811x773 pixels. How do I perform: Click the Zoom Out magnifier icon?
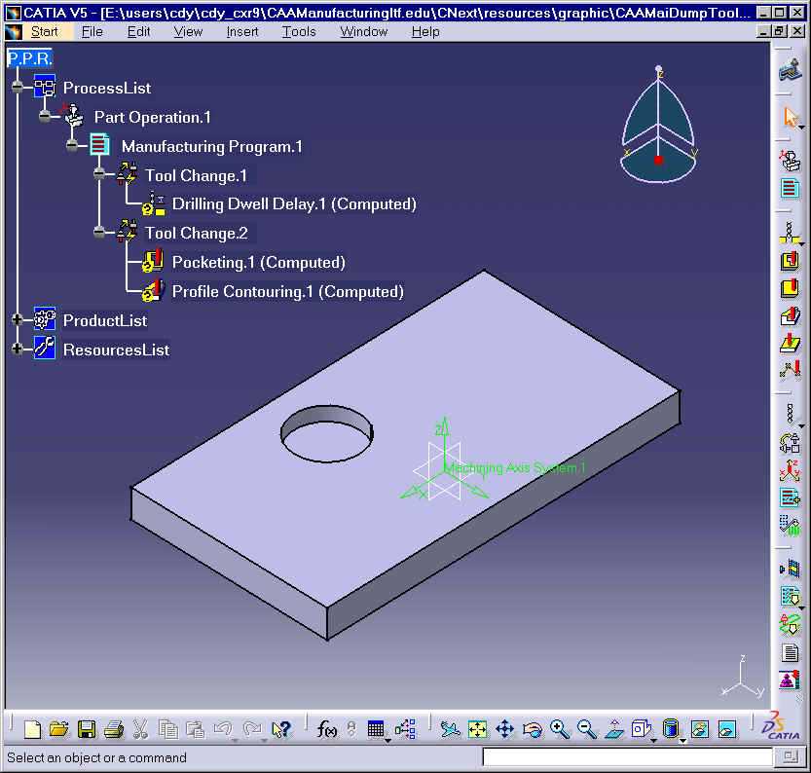point(587,729)
